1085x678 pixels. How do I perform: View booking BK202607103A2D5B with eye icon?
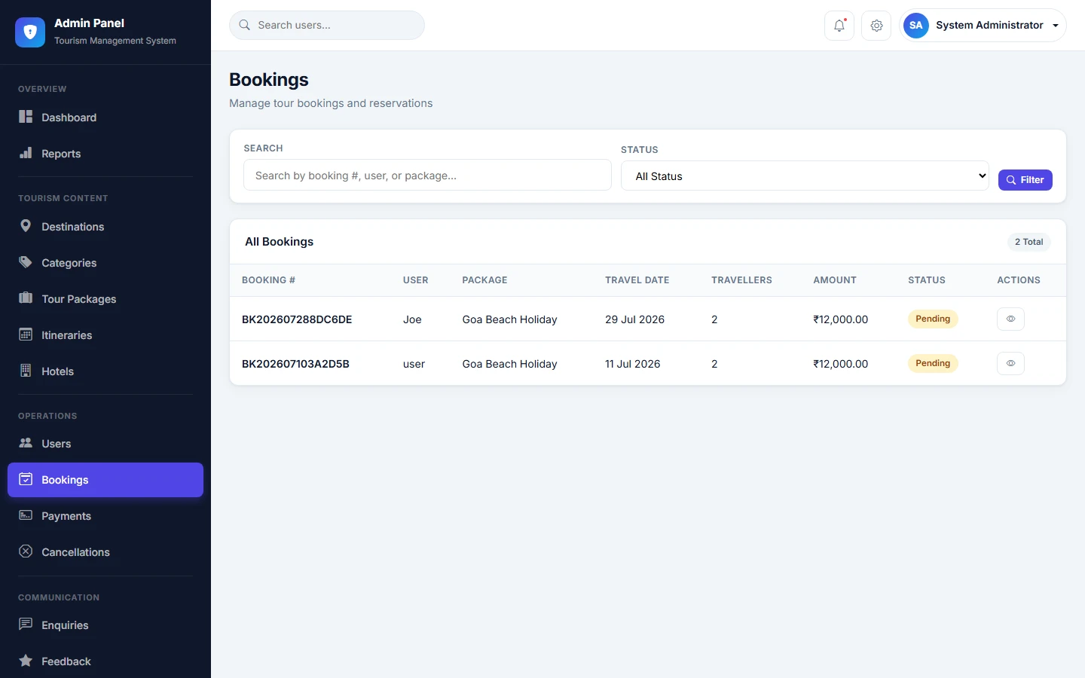point(1010,363)
